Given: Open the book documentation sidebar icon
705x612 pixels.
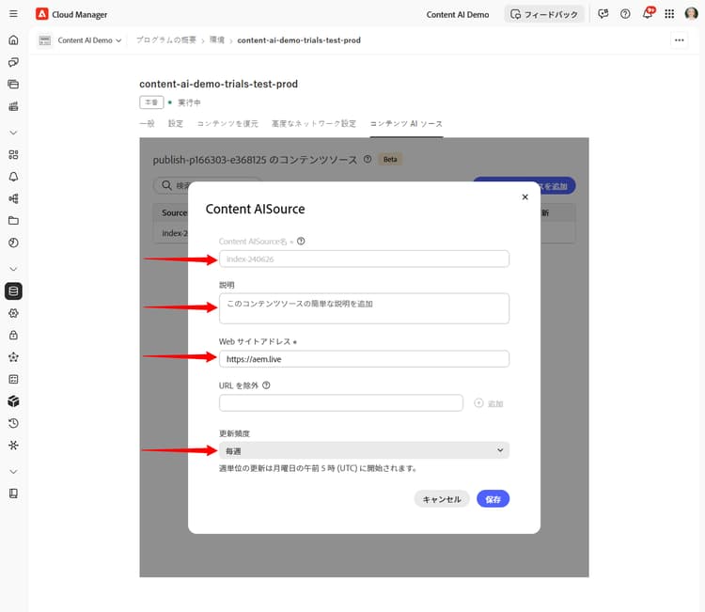Looking at the screenshot, I should tap(13, 494).
